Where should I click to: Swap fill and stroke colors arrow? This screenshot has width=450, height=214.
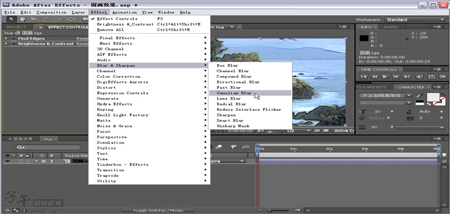[x=444, y=94]
